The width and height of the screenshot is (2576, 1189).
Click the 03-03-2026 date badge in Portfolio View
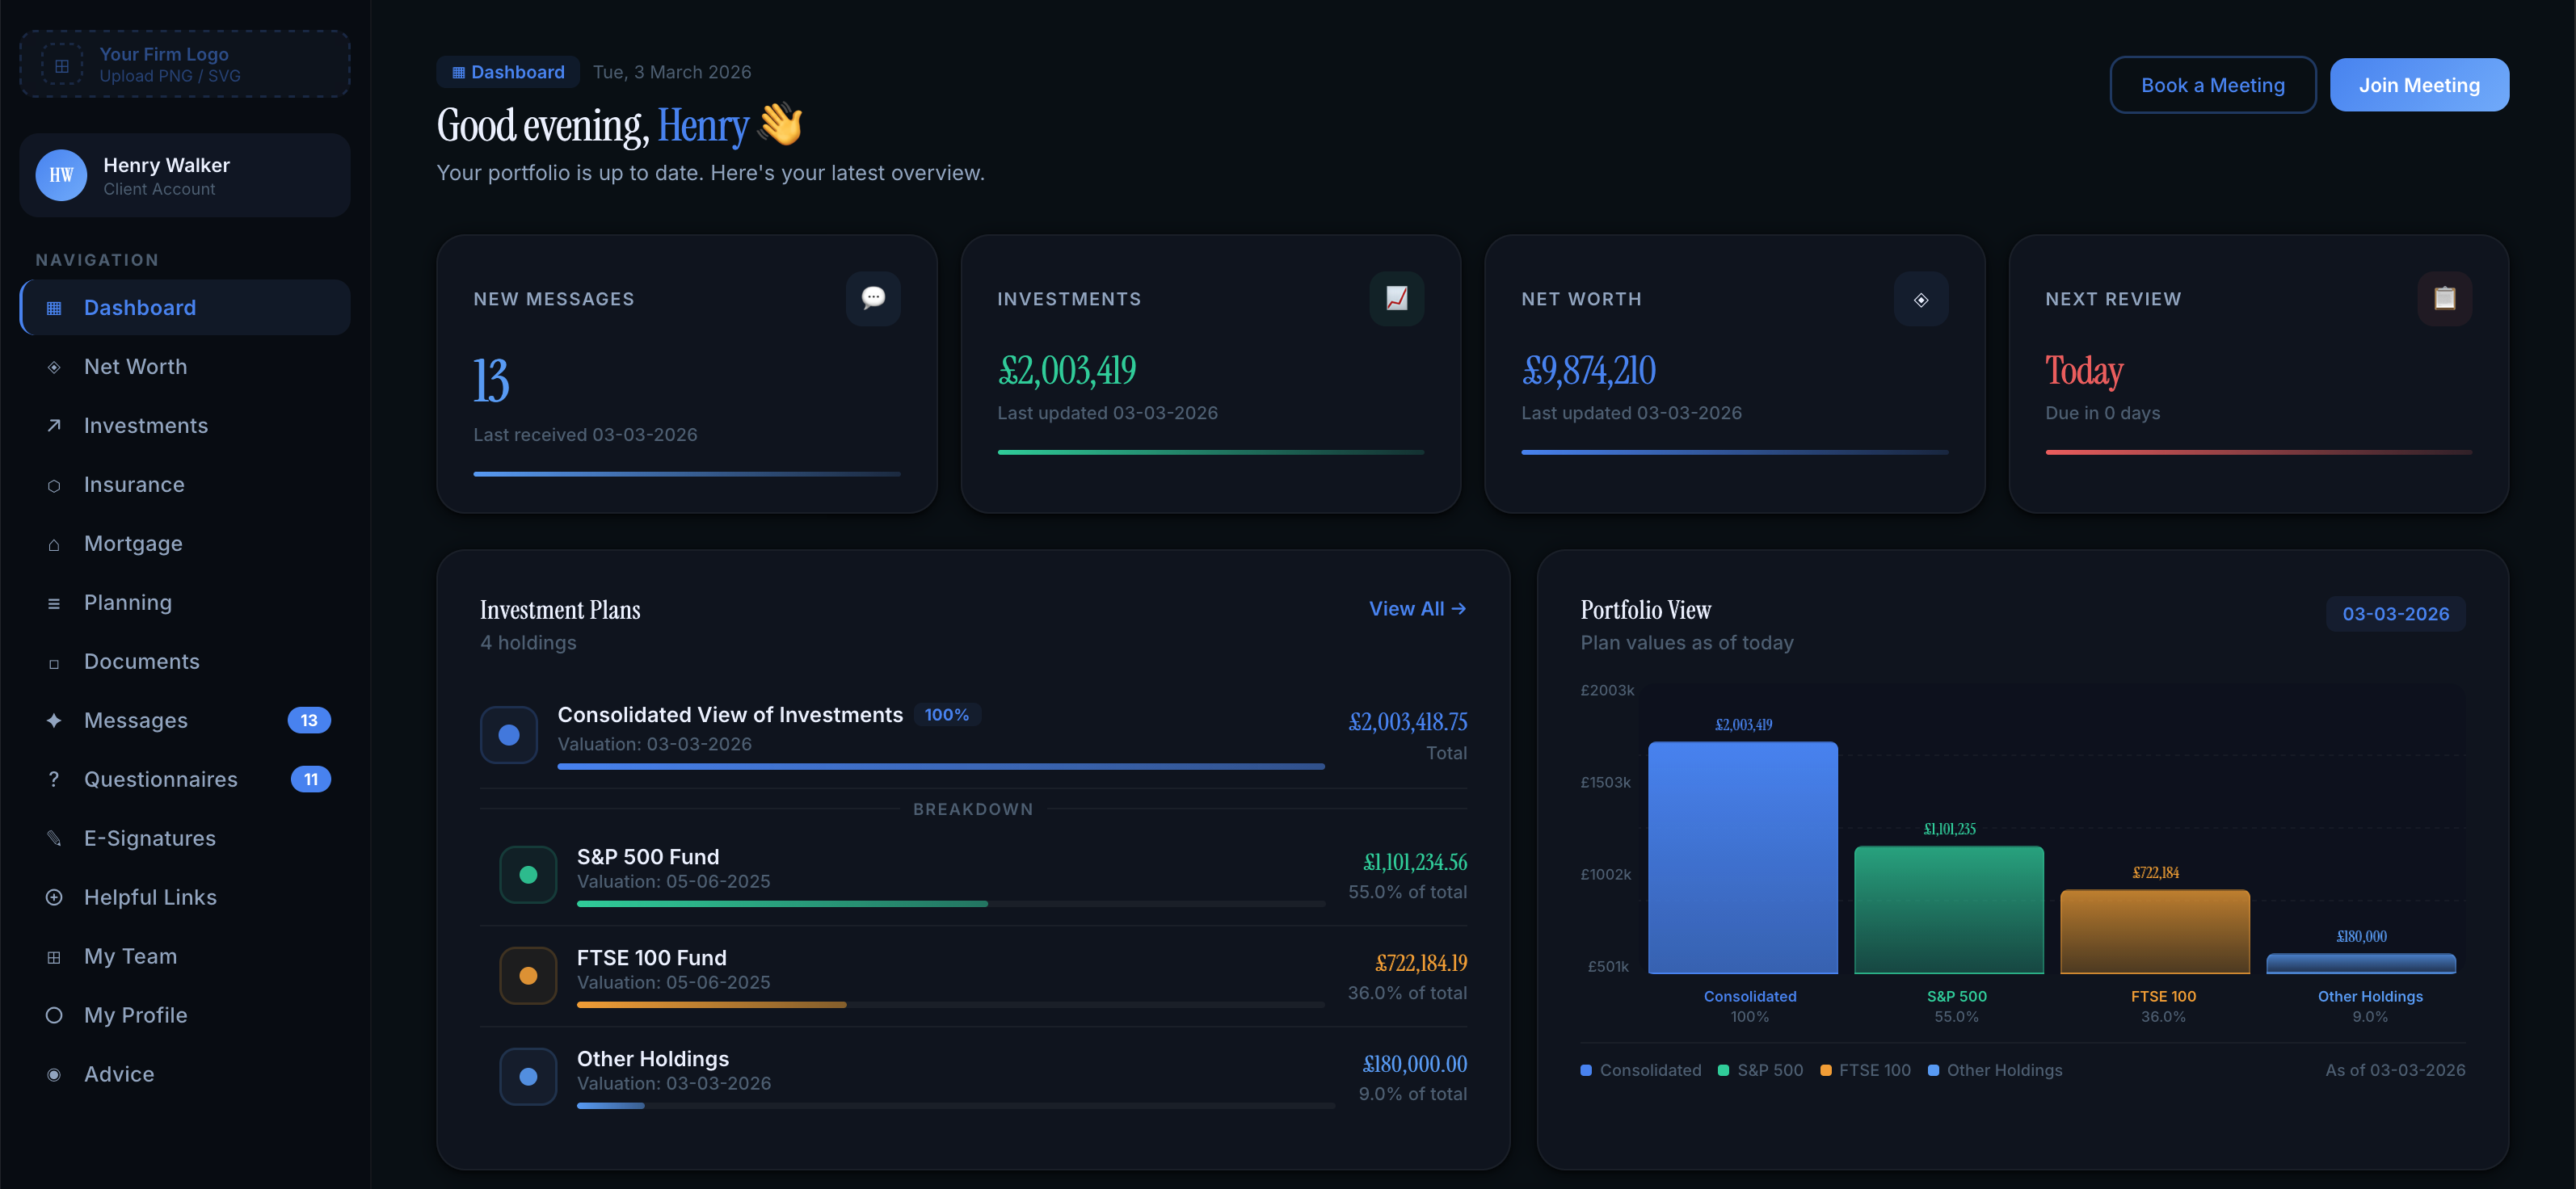pyautogui.click(x=2394, y=614)
